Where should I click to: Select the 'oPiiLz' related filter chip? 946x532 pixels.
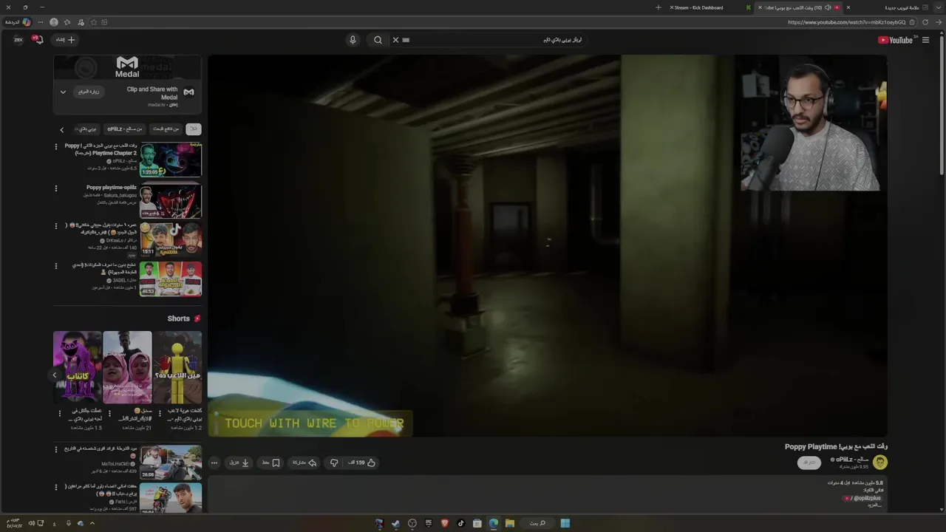tap(125, 129)
